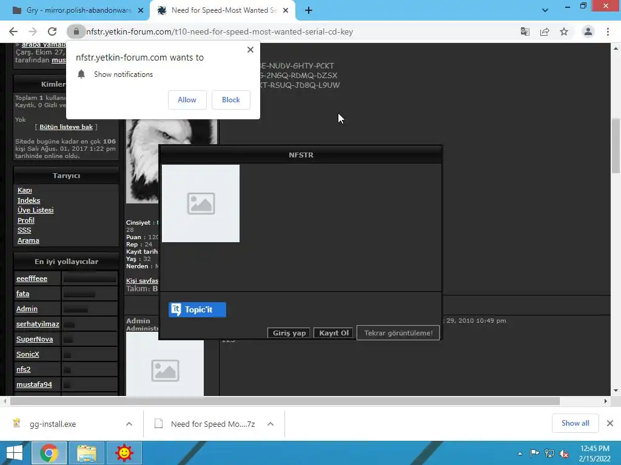Click notification bell icon in popup
The width and height of the screenshot is (621, 465).
pyautogui.click(x=81, y=74)
